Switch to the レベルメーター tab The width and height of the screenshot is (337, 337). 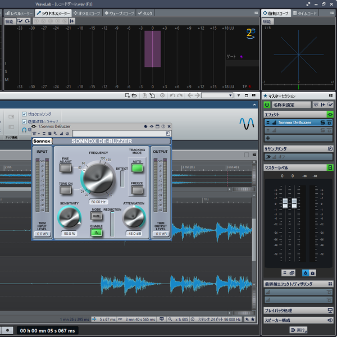[x=19, y=13]
